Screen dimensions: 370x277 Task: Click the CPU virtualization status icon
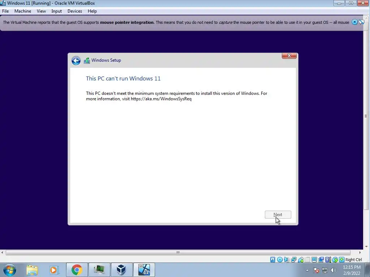point(328,260)
